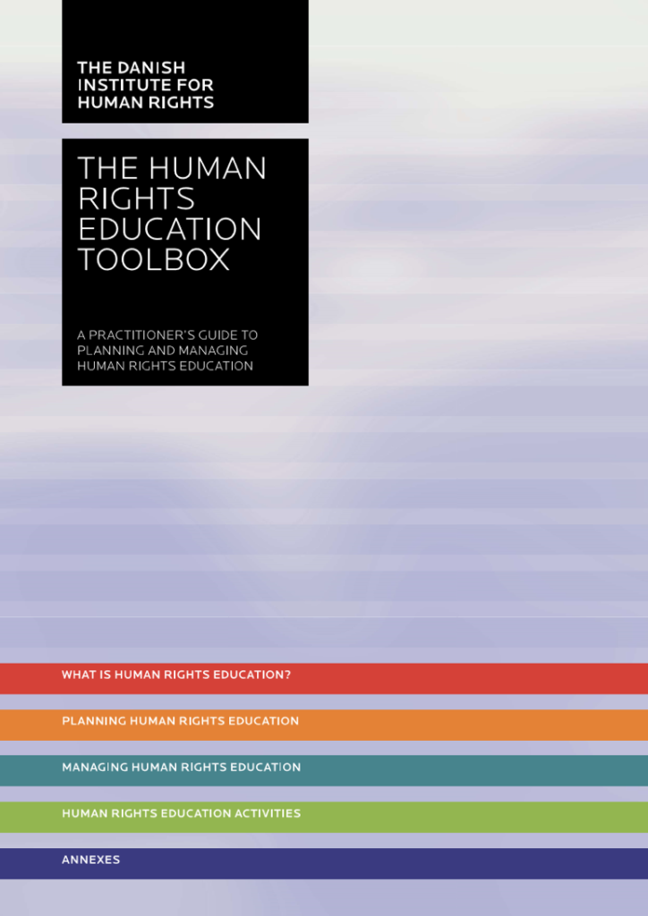The height and width of the screenshot is (916, 648).
Task: Select the 'Managing Human Rights Education' bar
Action: click(324, 770)
